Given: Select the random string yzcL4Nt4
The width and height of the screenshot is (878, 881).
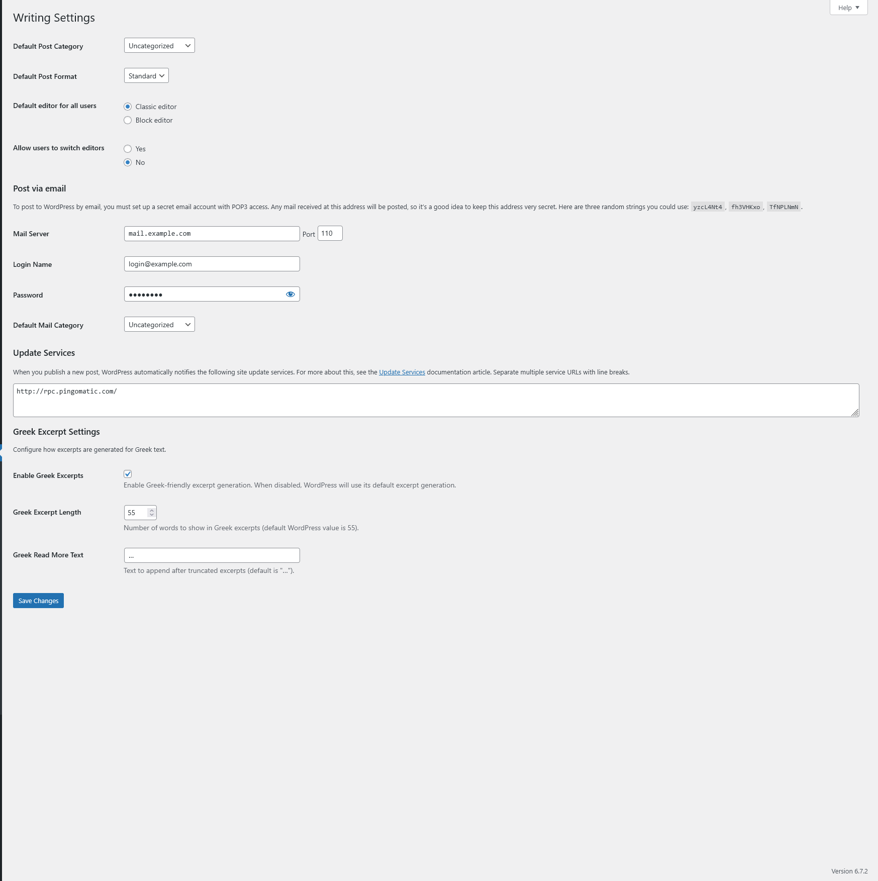Looking at the screenshot, I should coord(708,207).
